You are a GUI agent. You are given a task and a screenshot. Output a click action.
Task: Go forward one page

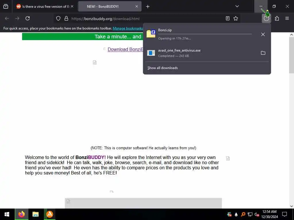(17, 18)
